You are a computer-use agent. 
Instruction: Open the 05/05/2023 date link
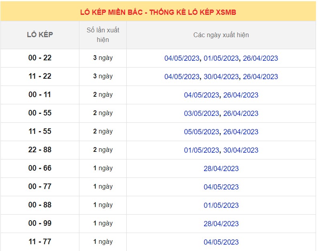click(201, 132)
